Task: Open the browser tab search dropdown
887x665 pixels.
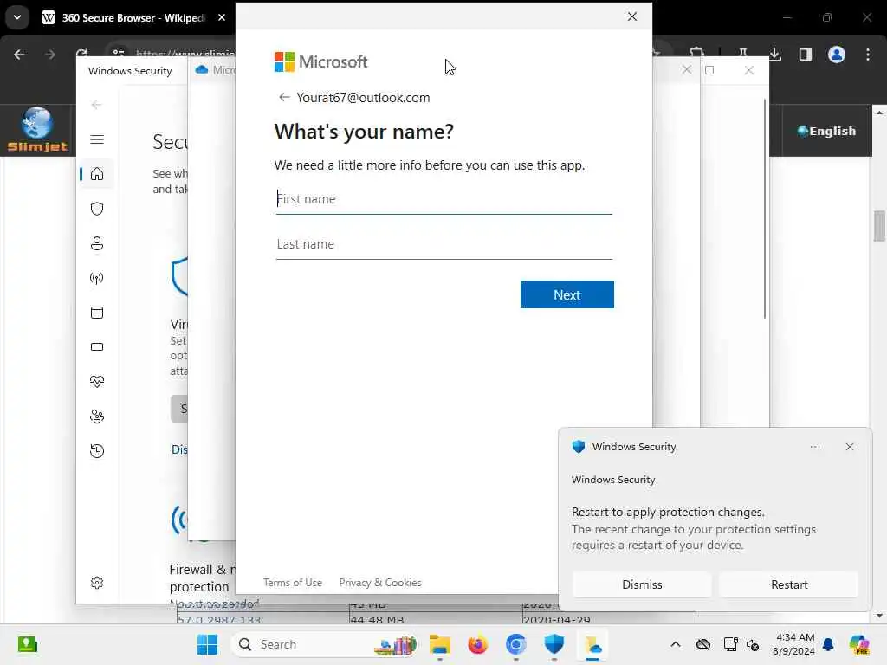Action: point(17,17)
